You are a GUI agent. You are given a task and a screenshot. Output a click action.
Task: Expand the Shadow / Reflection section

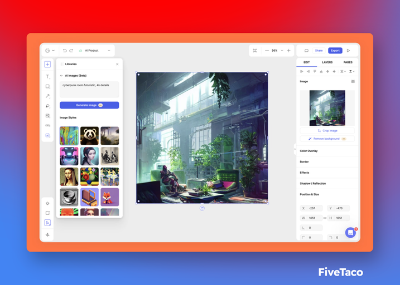[x=327, y=184]
